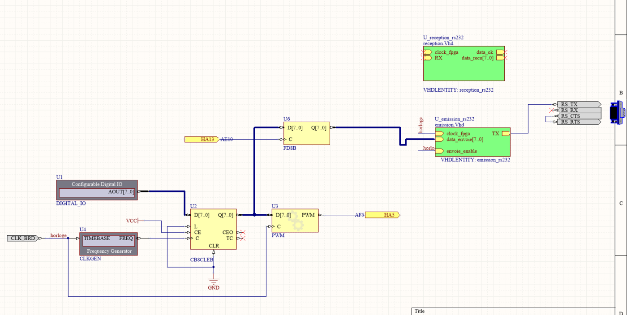Click the CLK_BRD input port
Screen dimensions: 627x315
point(23,238)
